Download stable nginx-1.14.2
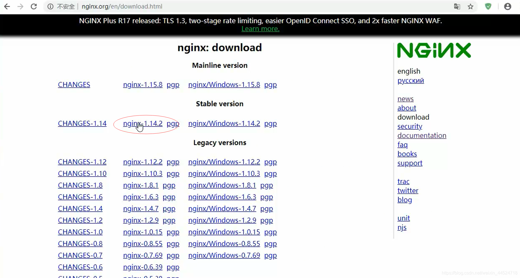This screenshot has width=520, height=278. 143,123
